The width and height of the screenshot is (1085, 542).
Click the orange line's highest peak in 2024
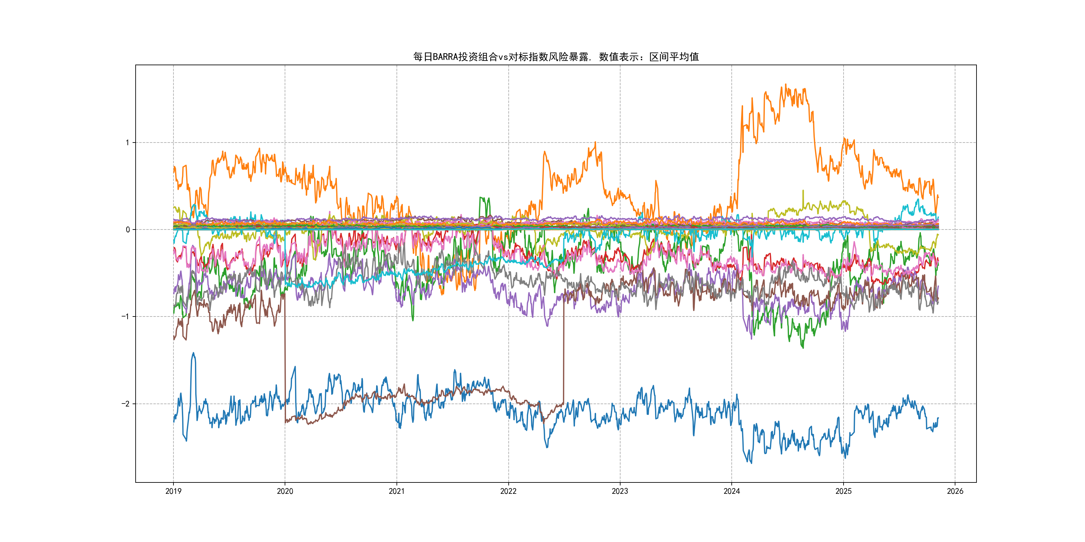(786, 85)
